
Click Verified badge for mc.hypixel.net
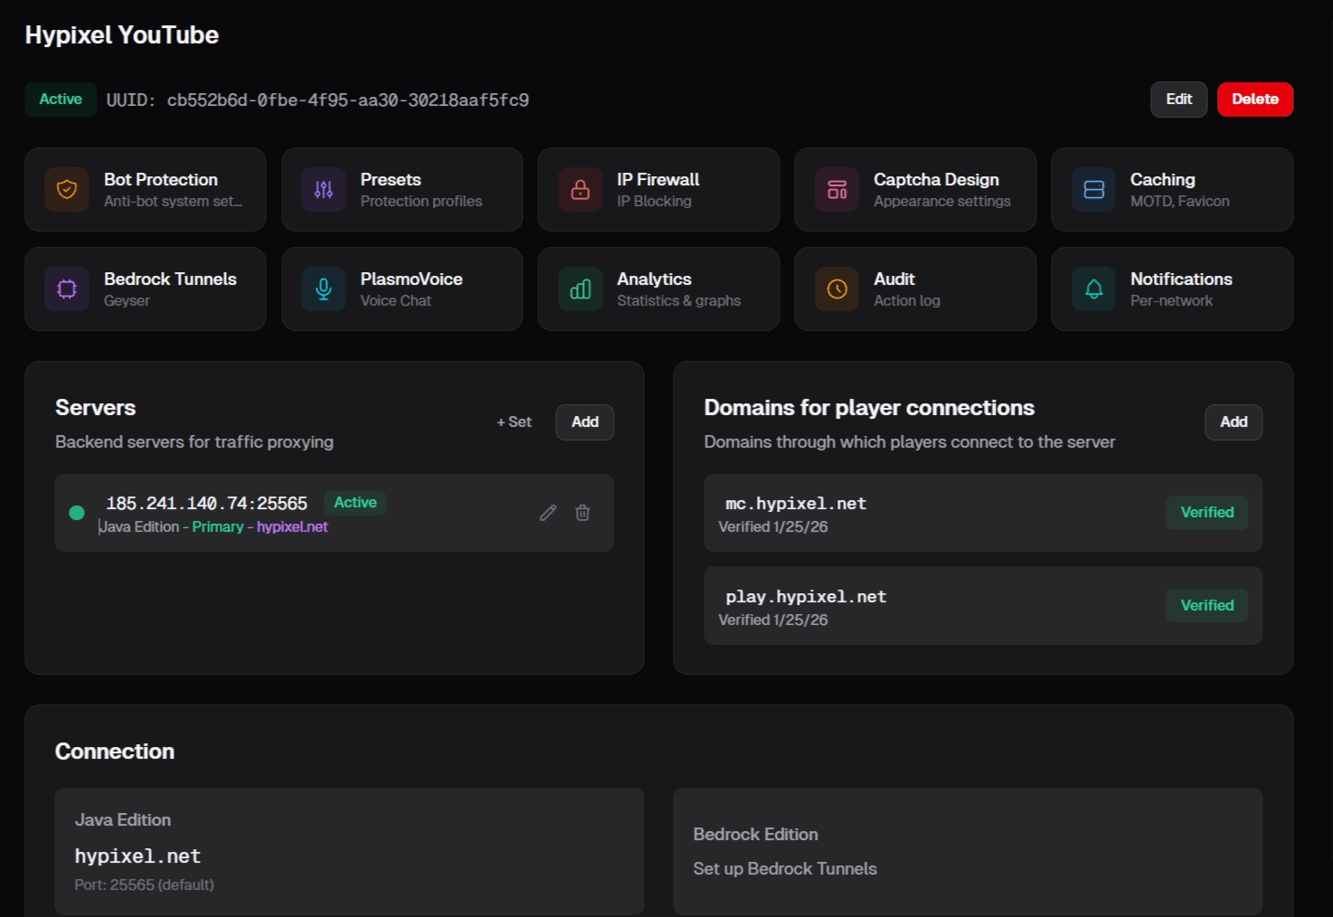pos(1207,513)
